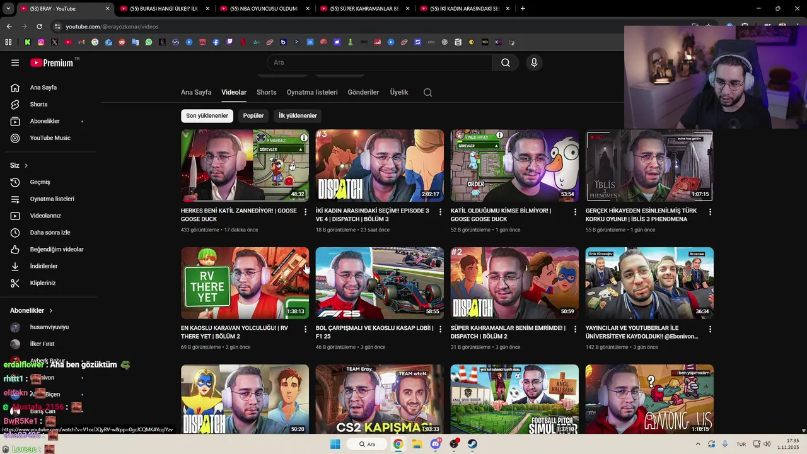Reload the page with refresh button
The width and height of the screenshot is (807, 454).
coord(39,26)
